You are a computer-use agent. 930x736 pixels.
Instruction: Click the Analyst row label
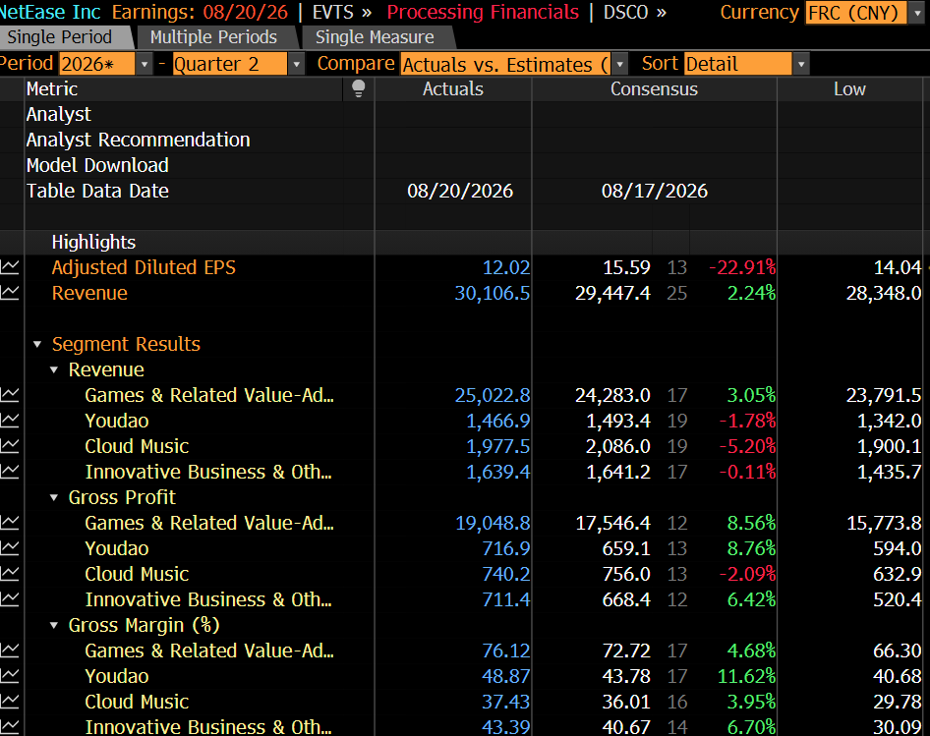click(x=58, y=114)
